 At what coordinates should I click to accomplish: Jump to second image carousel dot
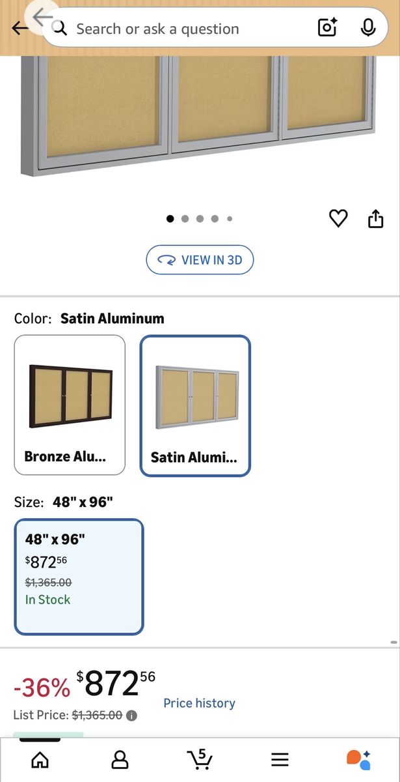185,219
